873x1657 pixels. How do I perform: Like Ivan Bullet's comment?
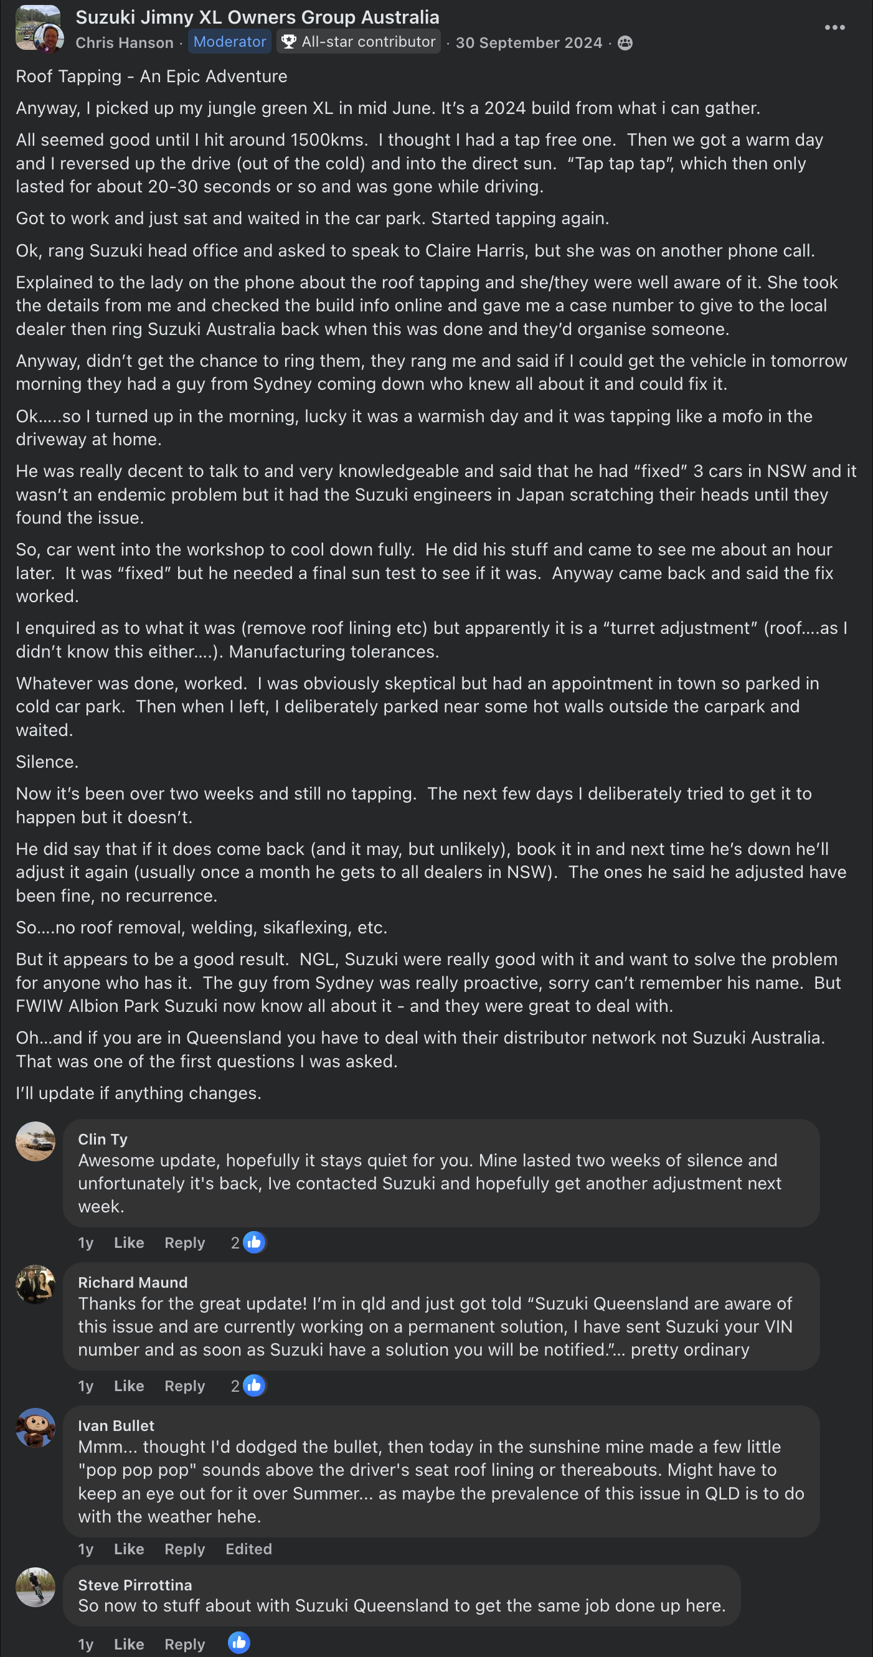[x=129, y=1549]
